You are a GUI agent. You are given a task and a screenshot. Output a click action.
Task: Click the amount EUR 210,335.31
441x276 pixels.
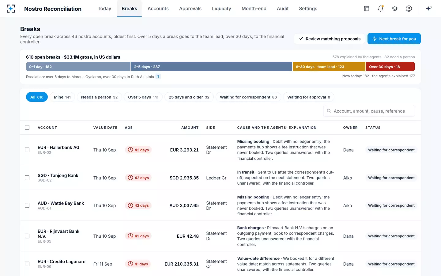[x=182, y=264]
